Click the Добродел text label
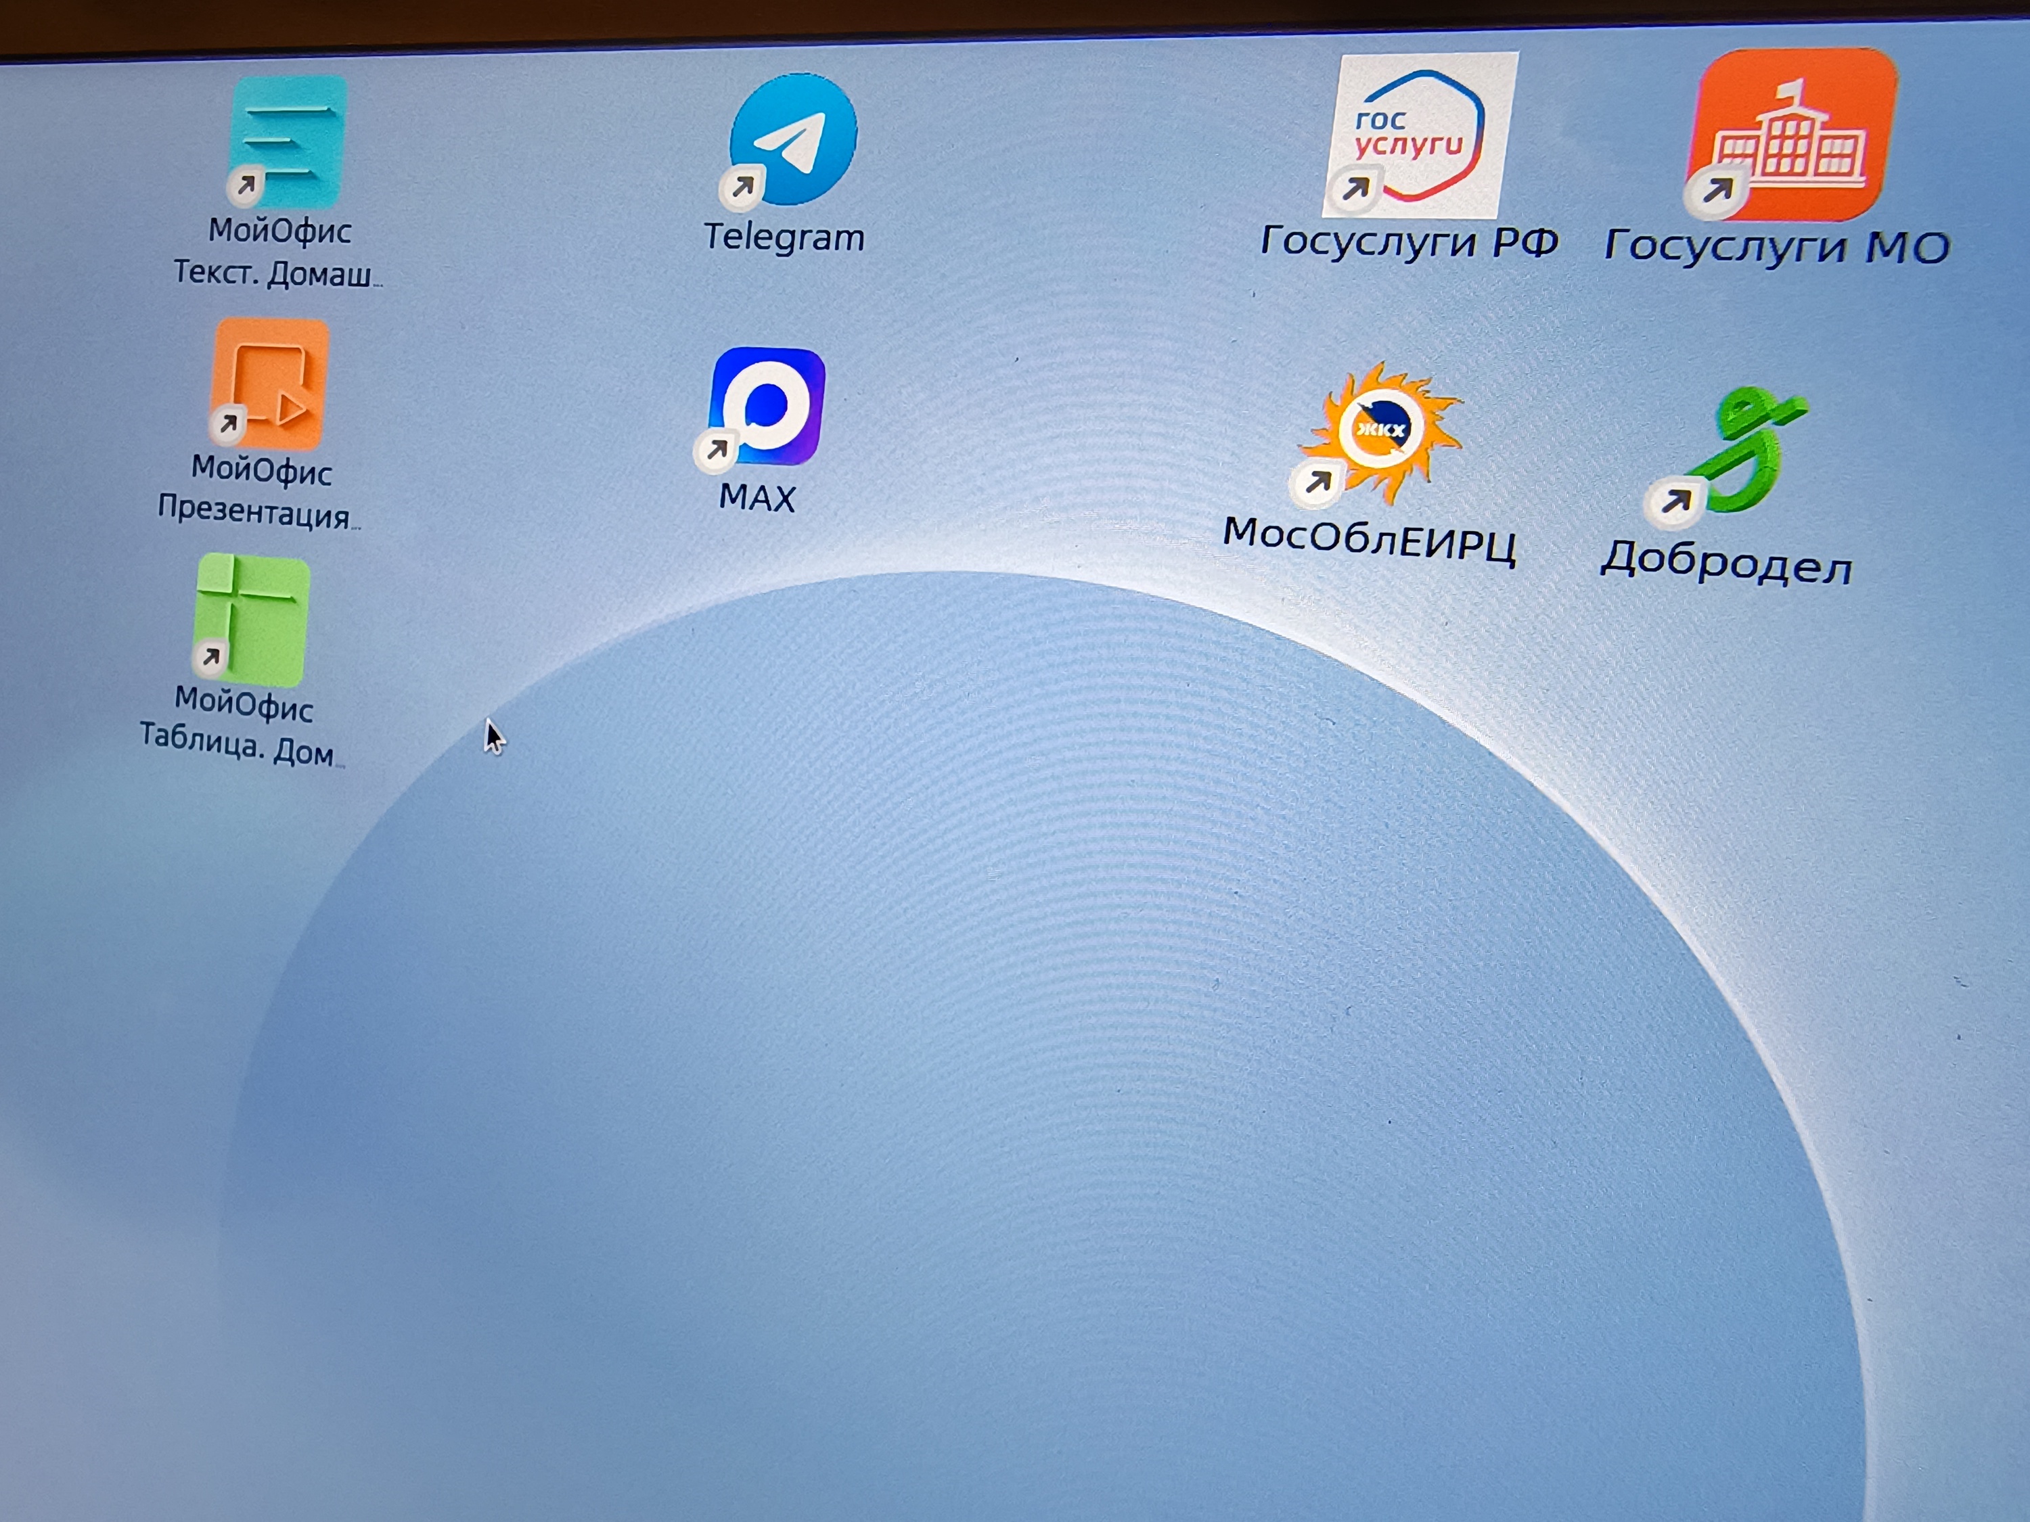This screenshot has width=2030, height=1522. (1726, 562)
